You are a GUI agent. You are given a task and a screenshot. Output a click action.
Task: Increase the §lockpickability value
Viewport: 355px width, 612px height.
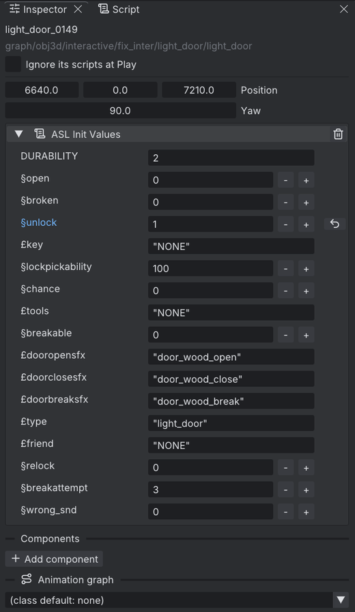306,269
